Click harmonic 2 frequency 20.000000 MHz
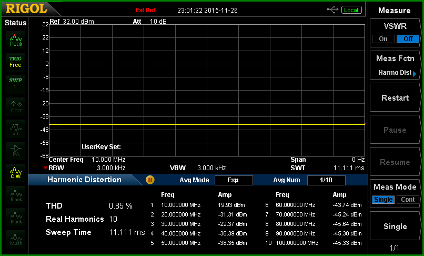424x256 pixels. 180,214
